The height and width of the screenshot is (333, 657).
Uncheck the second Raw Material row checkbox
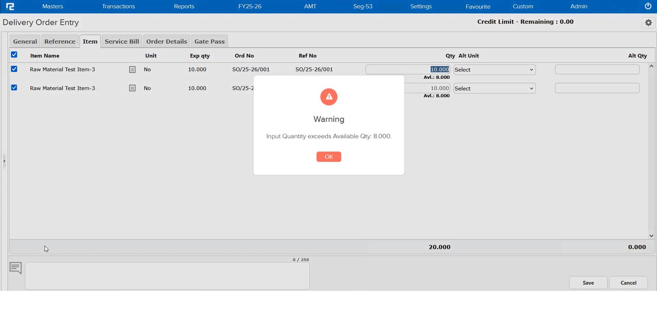(x=14, y=88)
